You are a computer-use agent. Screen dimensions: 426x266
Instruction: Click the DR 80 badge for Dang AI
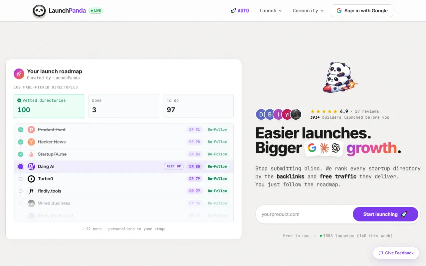[195, 167]
